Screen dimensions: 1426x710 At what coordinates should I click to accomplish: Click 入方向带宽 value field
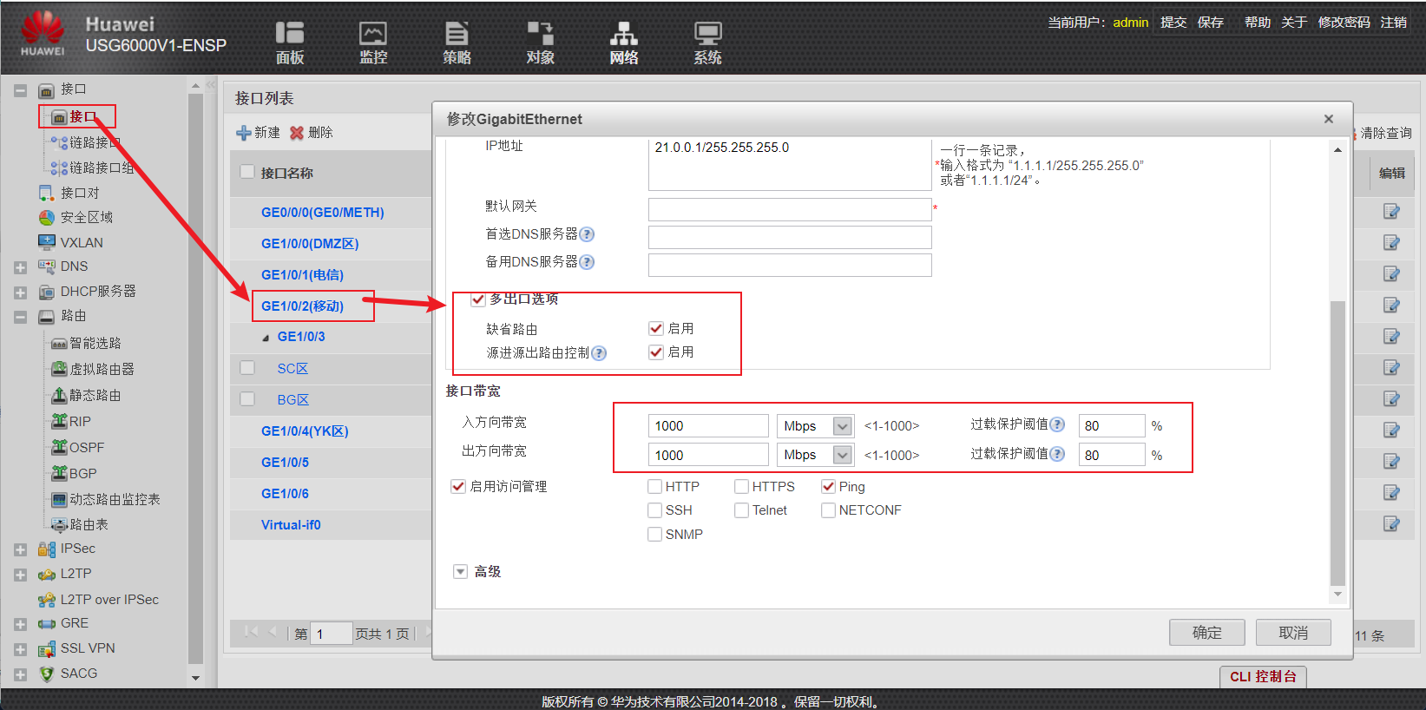click(x=708, y=426)
